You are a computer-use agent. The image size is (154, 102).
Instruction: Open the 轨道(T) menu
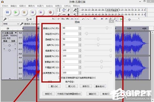[x=40, y=6]
